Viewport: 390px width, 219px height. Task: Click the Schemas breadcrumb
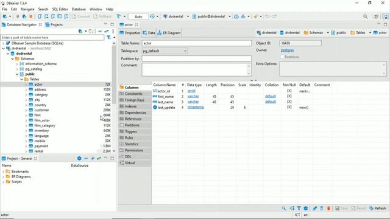[313, 33]
